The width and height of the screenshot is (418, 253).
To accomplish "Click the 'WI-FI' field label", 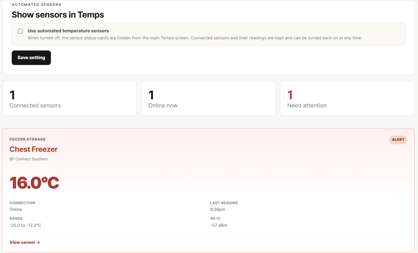I will pyautogui.click(x=215, y=218).
